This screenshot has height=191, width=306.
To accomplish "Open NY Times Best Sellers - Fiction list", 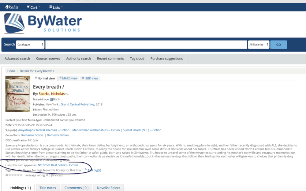I will tap(58, 165).
